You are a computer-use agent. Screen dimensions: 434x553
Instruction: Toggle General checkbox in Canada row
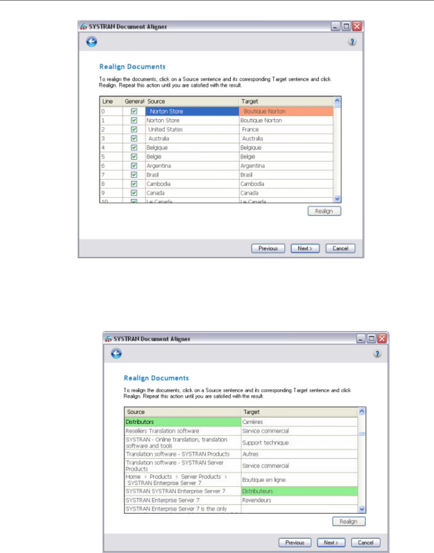[x=134, y=193]
